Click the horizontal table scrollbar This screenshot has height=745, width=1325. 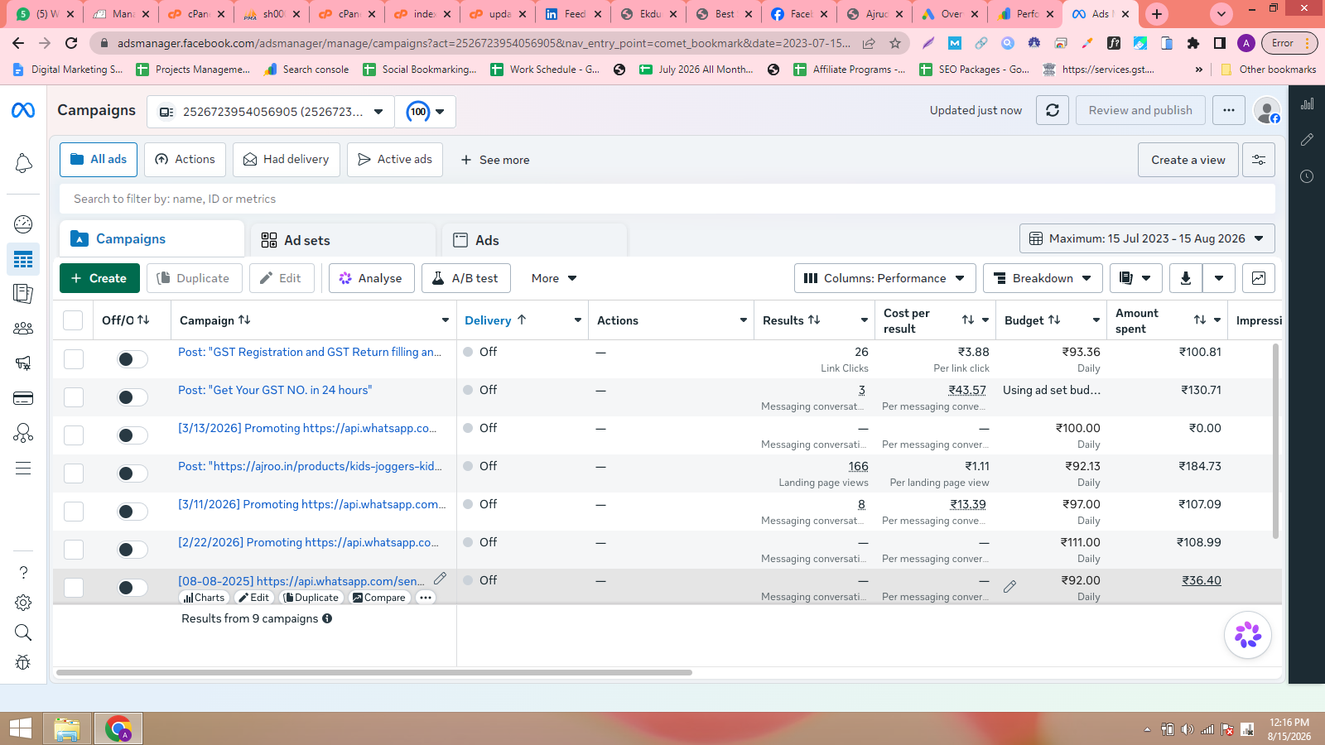click(374, 673)
